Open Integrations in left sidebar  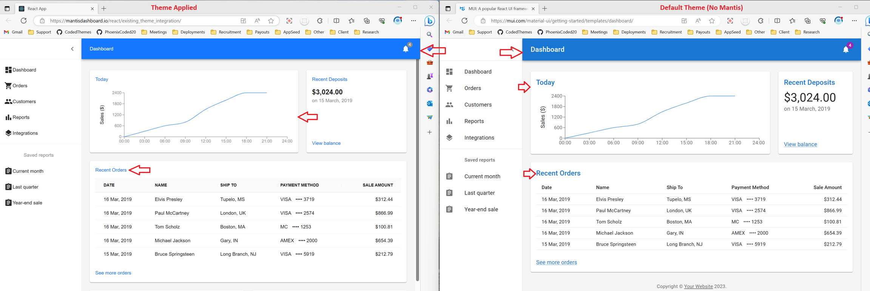25,133
